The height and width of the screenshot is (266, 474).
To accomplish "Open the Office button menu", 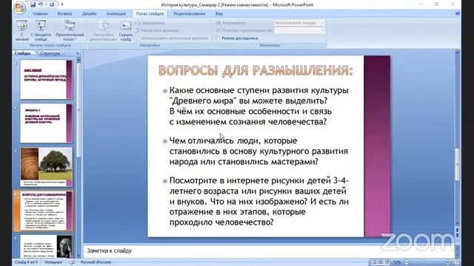I will pos(20,7).
